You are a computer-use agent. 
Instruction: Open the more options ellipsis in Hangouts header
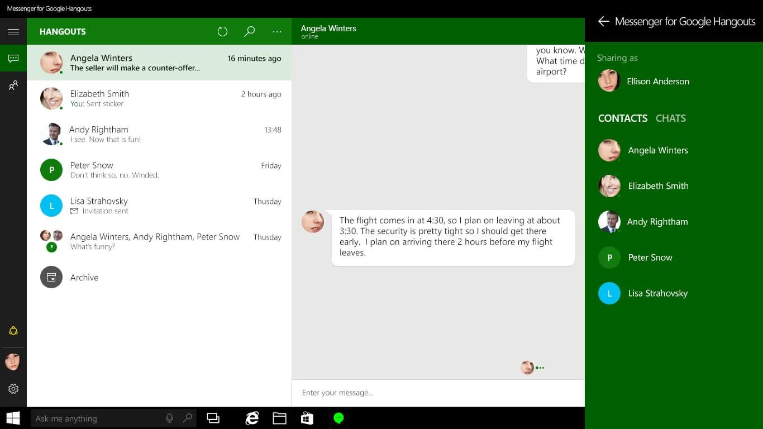tap(277, 32)
